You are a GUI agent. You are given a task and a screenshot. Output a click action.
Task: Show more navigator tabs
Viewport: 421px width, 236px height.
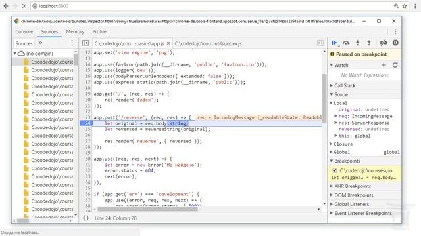tap(40, 43)
